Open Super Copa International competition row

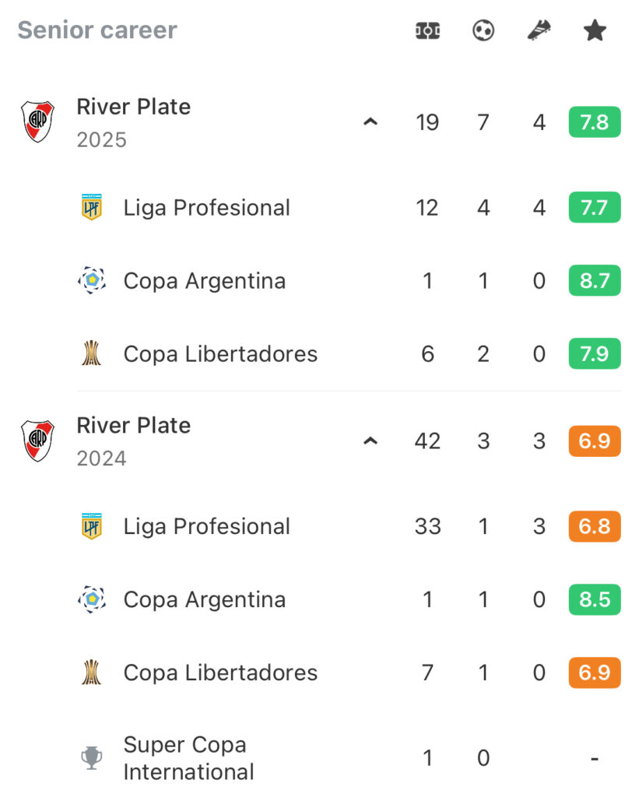349,758
